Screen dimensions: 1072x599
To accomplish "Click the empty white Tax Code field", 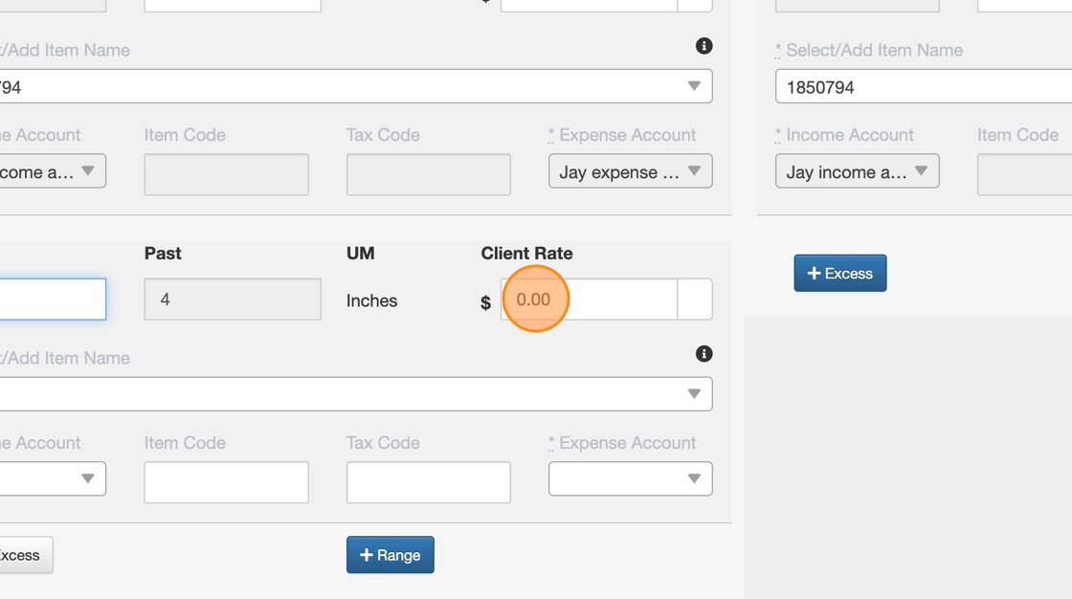I will (x=428, y=482).
